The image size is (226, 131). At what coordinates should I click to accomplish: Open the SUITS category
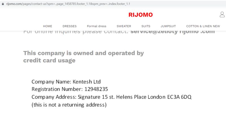click(146, 26)
